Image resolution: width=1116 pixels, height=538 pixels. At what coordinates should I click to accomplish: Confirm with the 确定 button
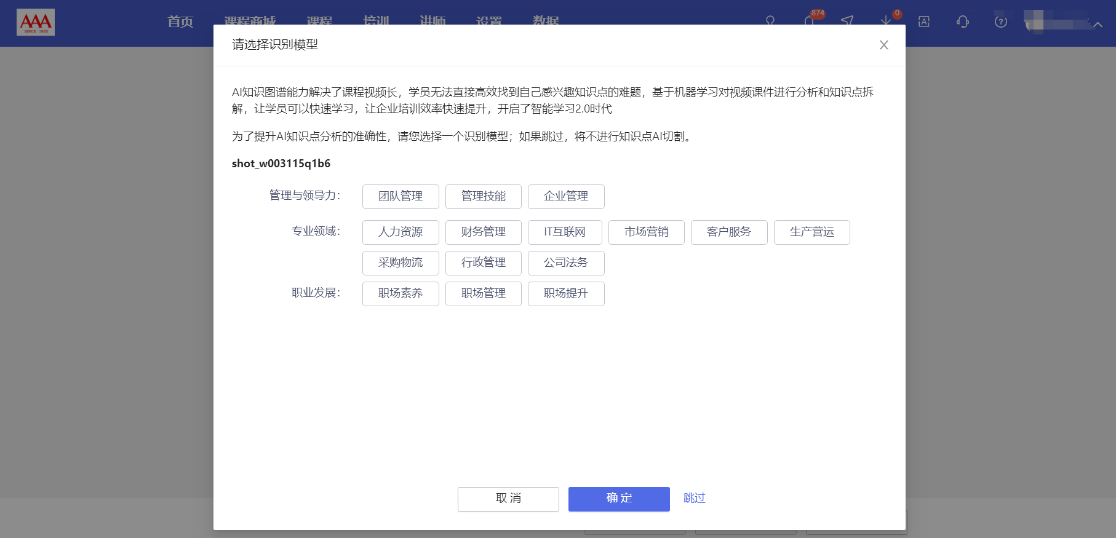coord(619,499)
